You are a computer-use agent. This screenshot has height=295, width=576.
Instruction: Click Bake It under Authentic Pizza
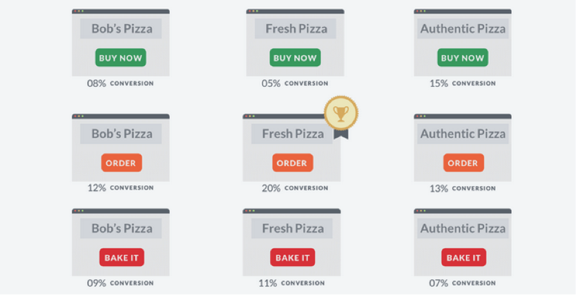[463, 258]
